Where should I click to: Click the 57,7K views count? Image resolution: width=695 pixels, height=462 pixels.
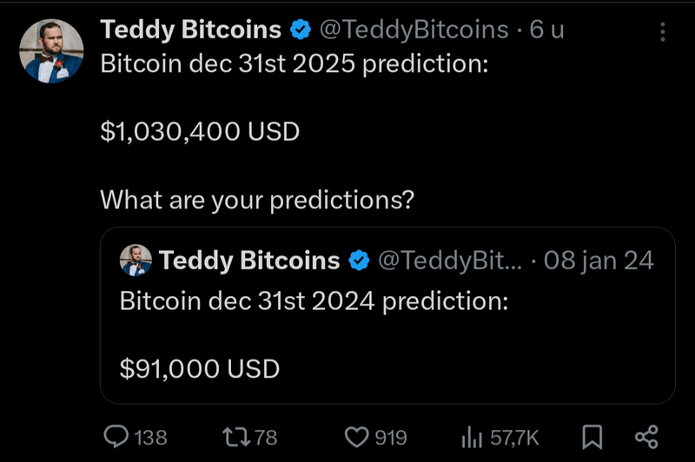516,437
